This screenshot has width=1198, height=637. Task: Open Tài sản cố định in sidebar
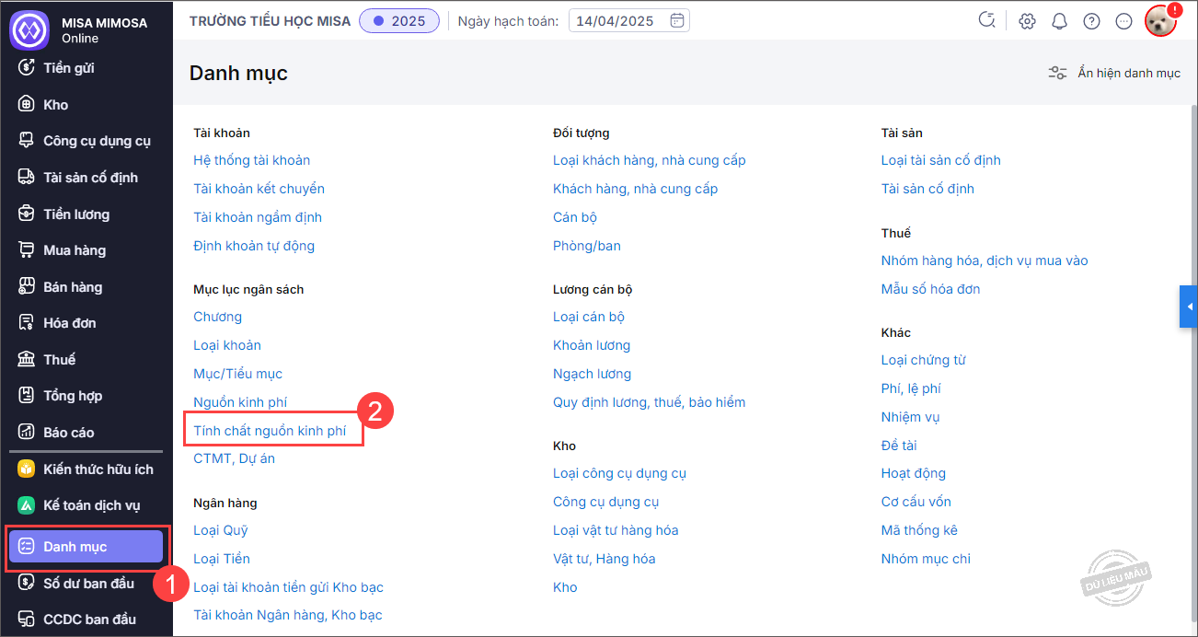(x=90, y=178)
